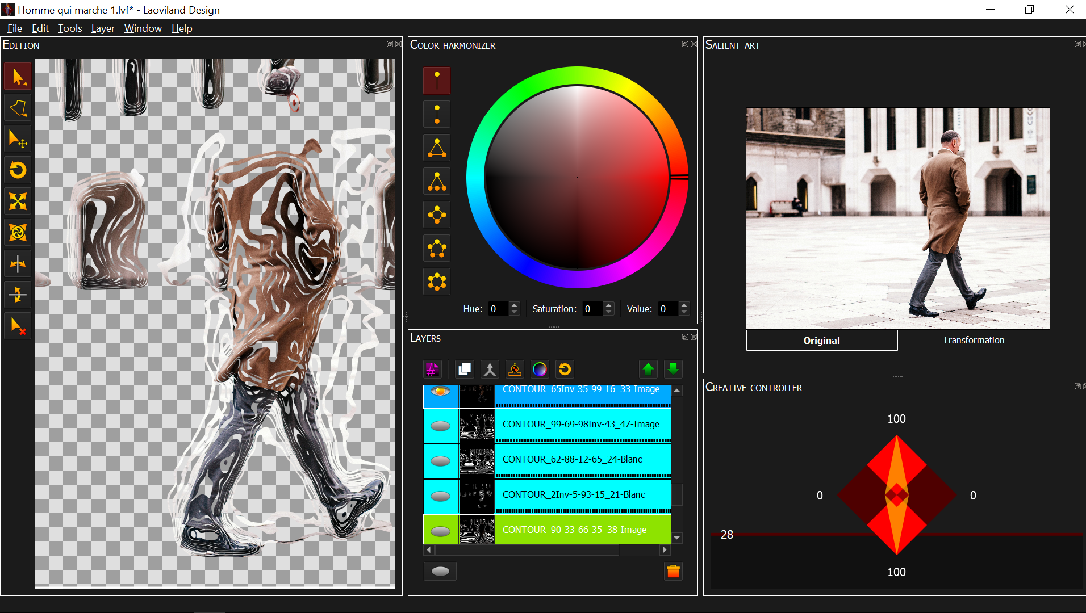Click the Creative Controller diamond center
Screen dimensions: 1086x613
(897, 495)
